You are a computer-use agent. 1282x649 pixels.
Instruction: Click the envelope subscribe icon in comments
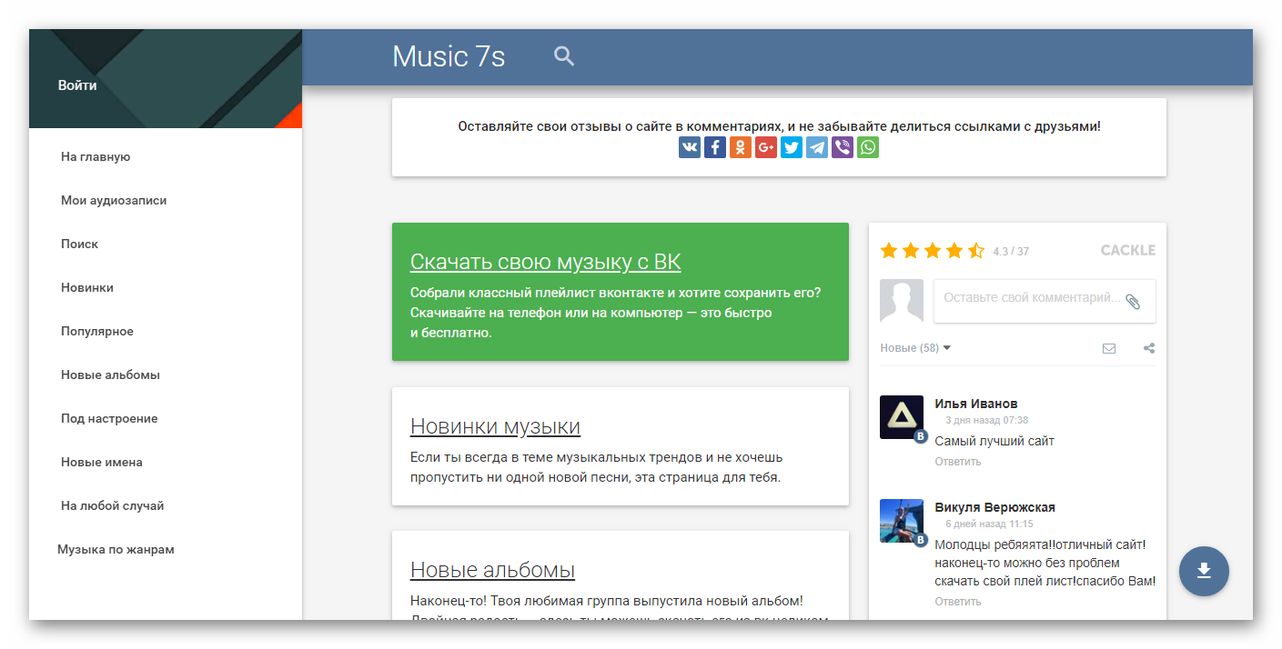[1108, 348]
